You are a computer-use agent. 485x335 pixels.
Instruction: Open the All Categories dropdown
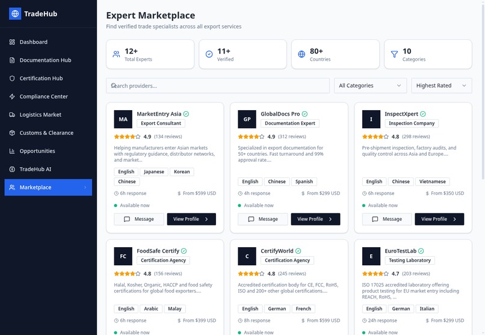click(x=370, y=85)
